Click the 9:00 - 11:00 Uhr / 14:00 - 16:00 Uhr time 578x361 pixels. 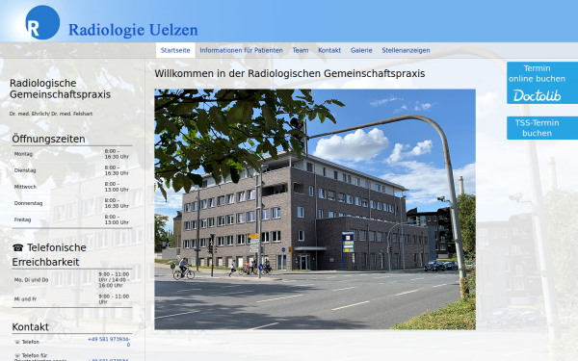click(114, 280)
